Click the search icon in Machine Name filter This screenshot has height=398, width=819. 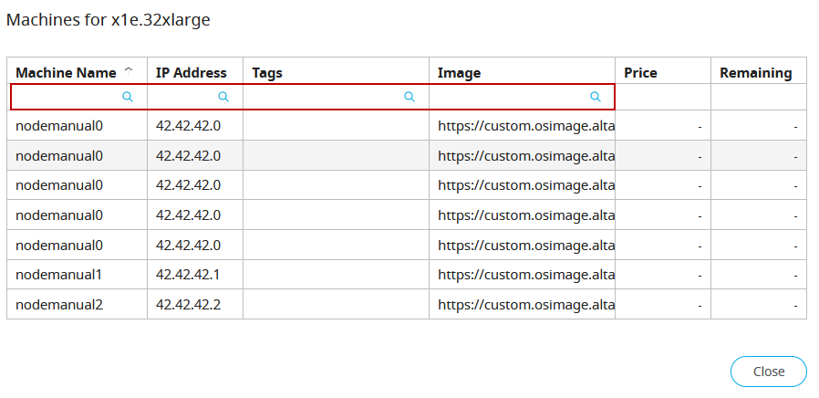[128, 97]
